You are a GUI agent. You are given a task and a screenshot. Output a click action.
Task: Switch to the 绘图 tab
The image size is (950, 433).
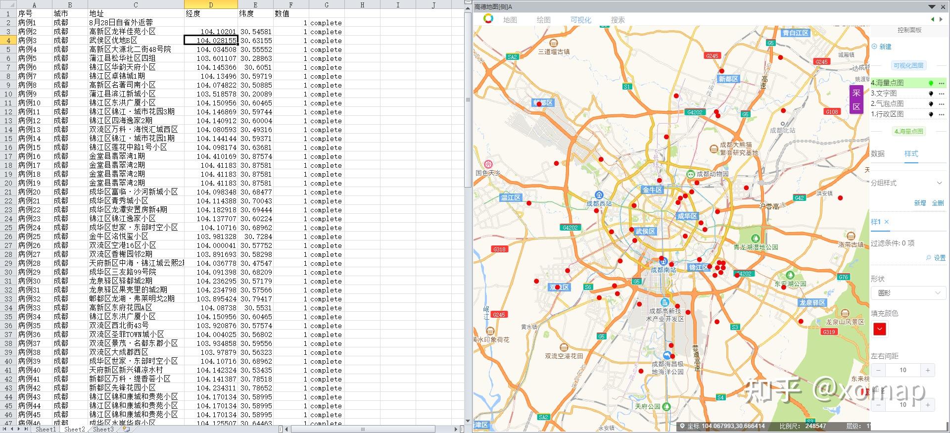[x=544, y=20]
